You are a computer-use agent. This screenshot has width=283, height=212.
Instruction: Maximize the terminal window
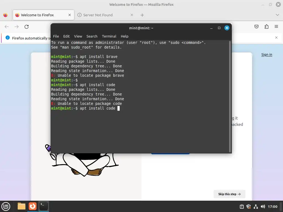tap(219, 28)
